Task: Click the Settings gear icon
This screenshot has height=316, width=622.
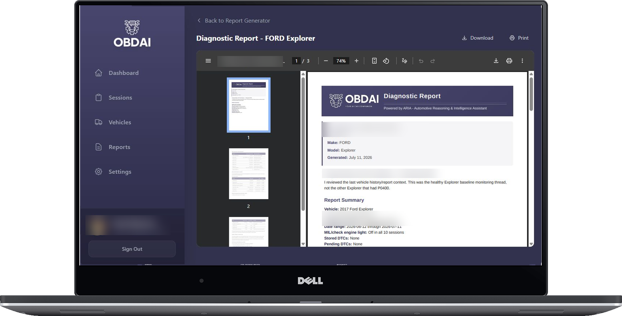Action: coord(99,171)
